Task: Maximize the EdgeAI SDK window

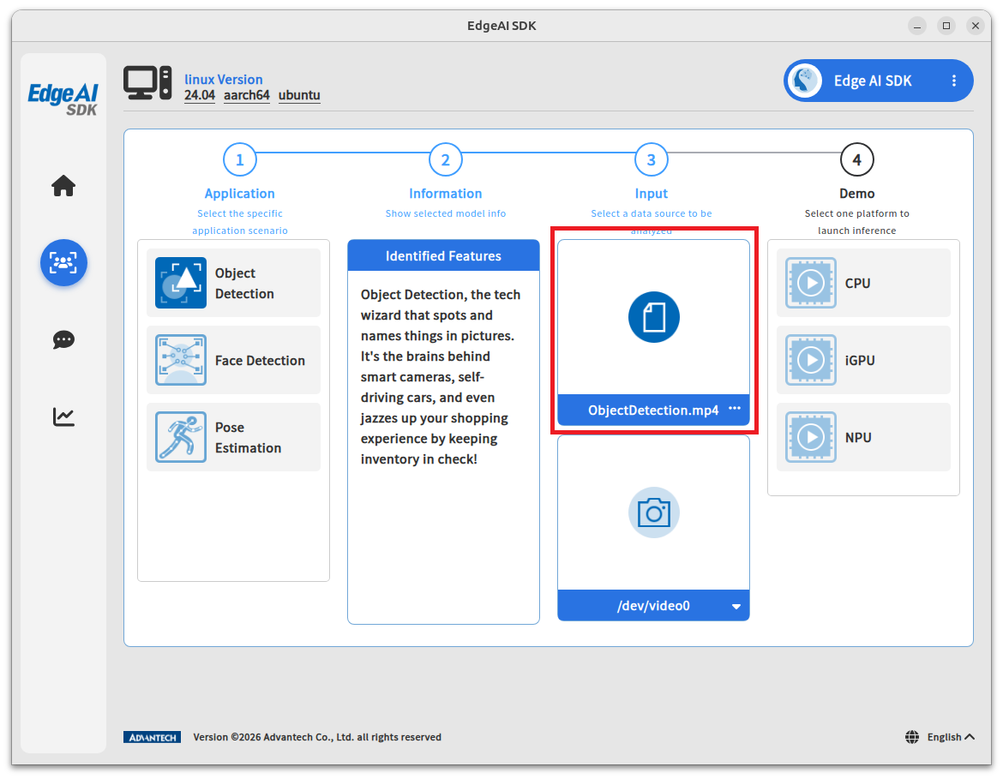Action: click(946, 26)
